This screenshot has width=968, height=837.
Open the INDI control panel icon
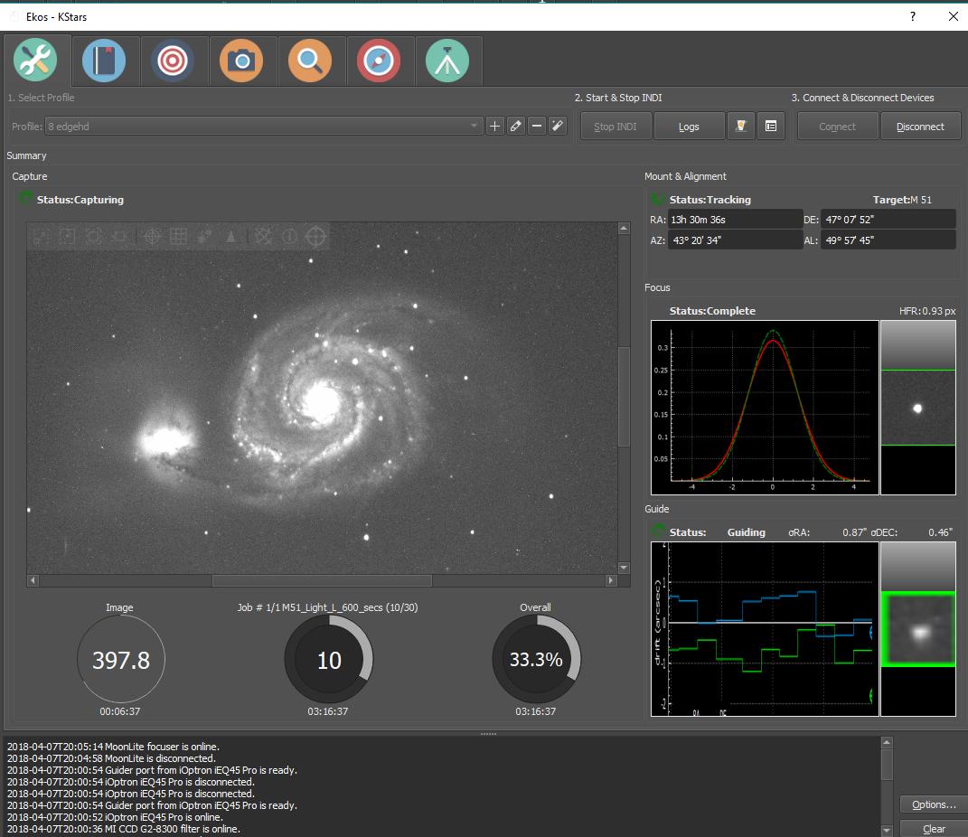tap(771, 126)
